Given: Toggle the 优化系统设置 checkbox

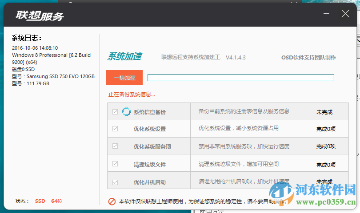Looking at the screenshot, I should [x=115, y=129].
